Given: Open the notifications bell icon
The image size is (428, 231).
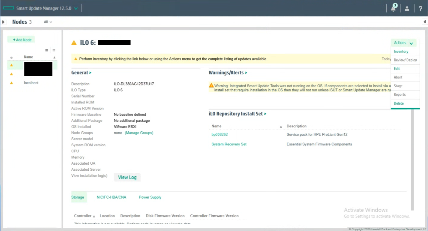Looking at the screenshot, I should [x=393, y=9].
